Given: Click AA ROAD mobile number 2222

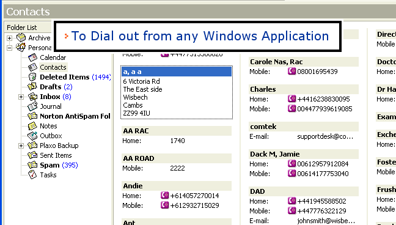Looking at the screenshot, I should pos(178,168).
